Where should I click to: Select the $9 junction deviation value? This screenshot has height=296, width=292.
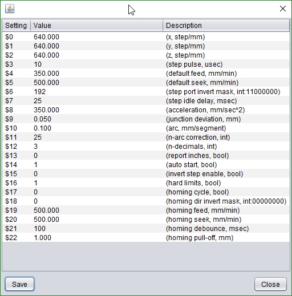point(97,119)
